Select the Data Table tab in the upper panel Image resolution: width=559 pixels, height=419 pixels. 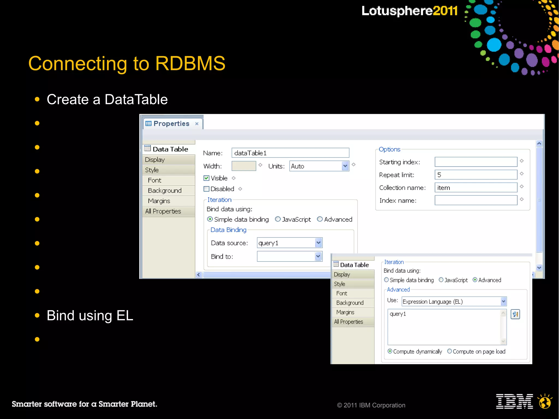click(x=169, y=149)
